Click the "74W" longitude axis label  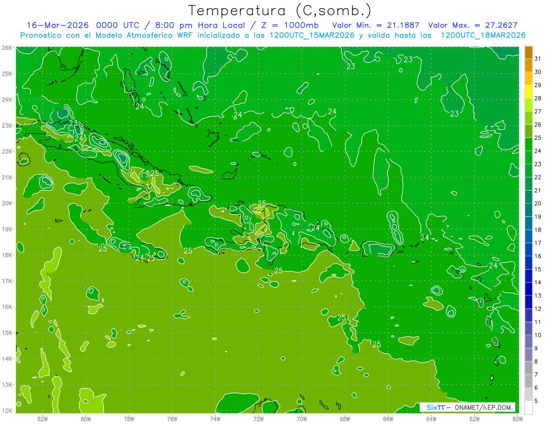pos(215,418)
